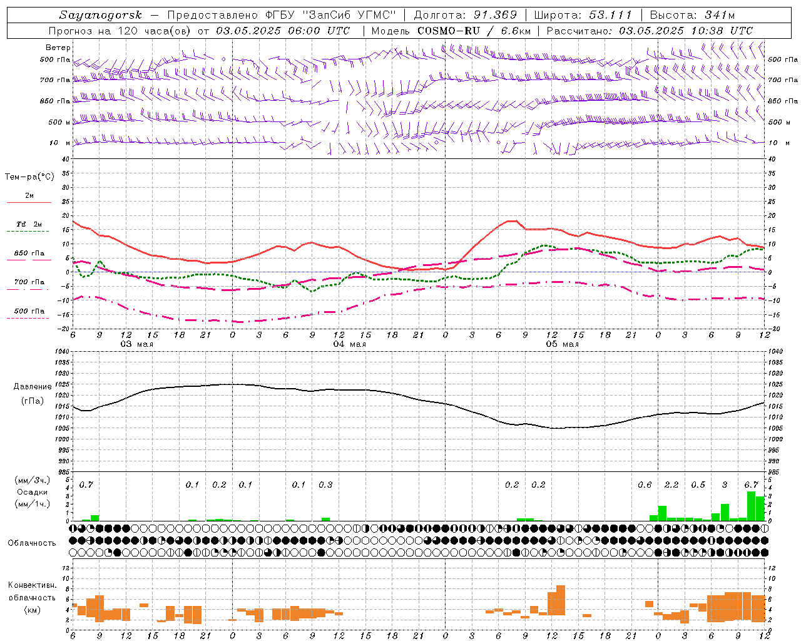The height and width of the screenshot is (641, 801).
Task: Click the '6.7' precipitation amount value
Action: coord(751,485)
